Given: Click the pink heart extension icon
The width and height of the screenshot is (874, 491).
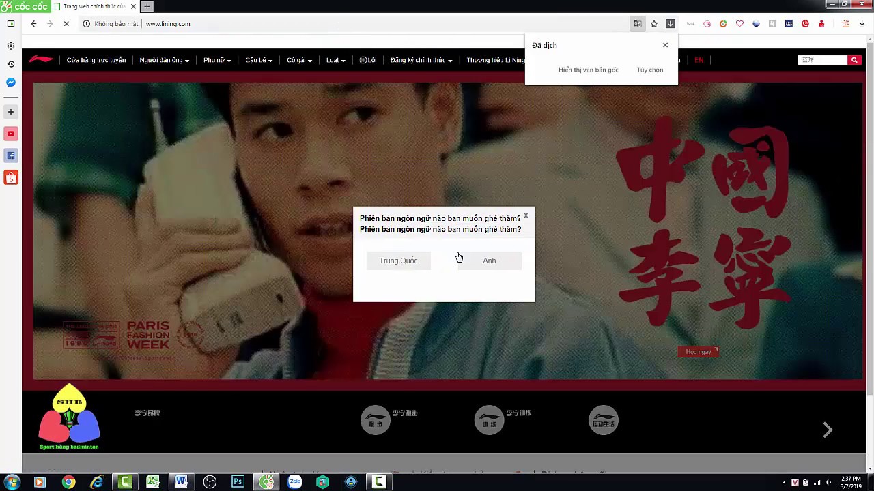Looking at the screenshot, I should [x=739, y=23].
